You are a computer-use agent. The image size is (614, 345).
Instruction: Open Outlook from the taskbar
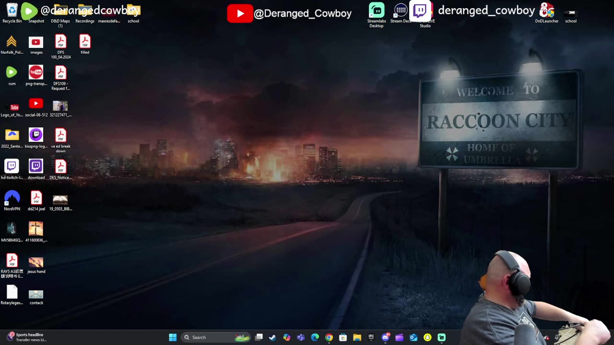[x=413, y=337]
